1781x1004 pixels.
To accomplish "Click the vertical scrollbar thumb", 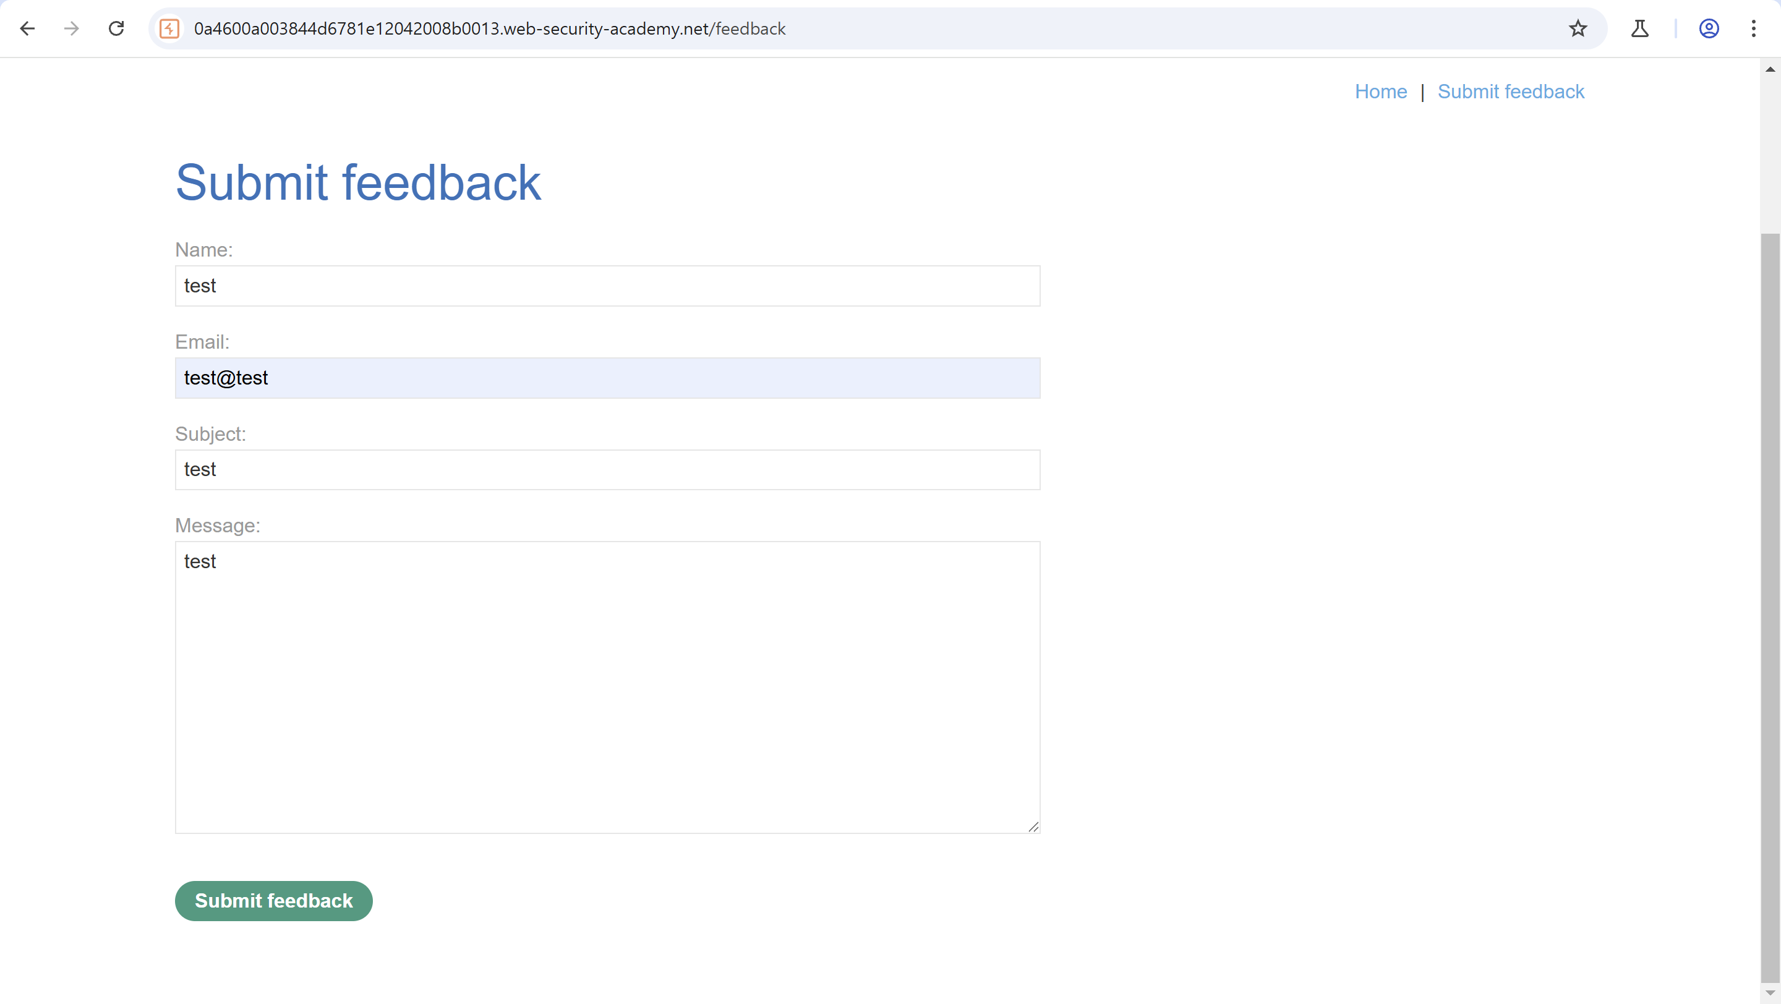I will pos(1770,607).
